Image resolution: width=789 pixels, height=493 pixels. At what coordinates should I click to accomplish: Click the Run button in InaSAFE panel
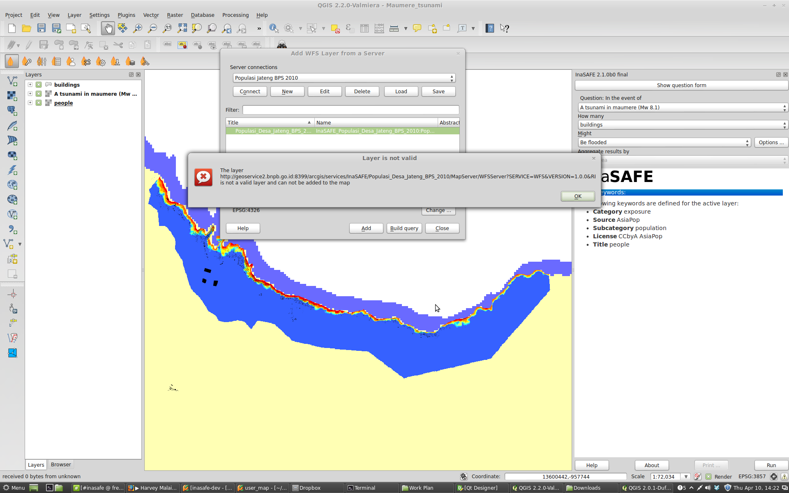(x=771, y=465)
